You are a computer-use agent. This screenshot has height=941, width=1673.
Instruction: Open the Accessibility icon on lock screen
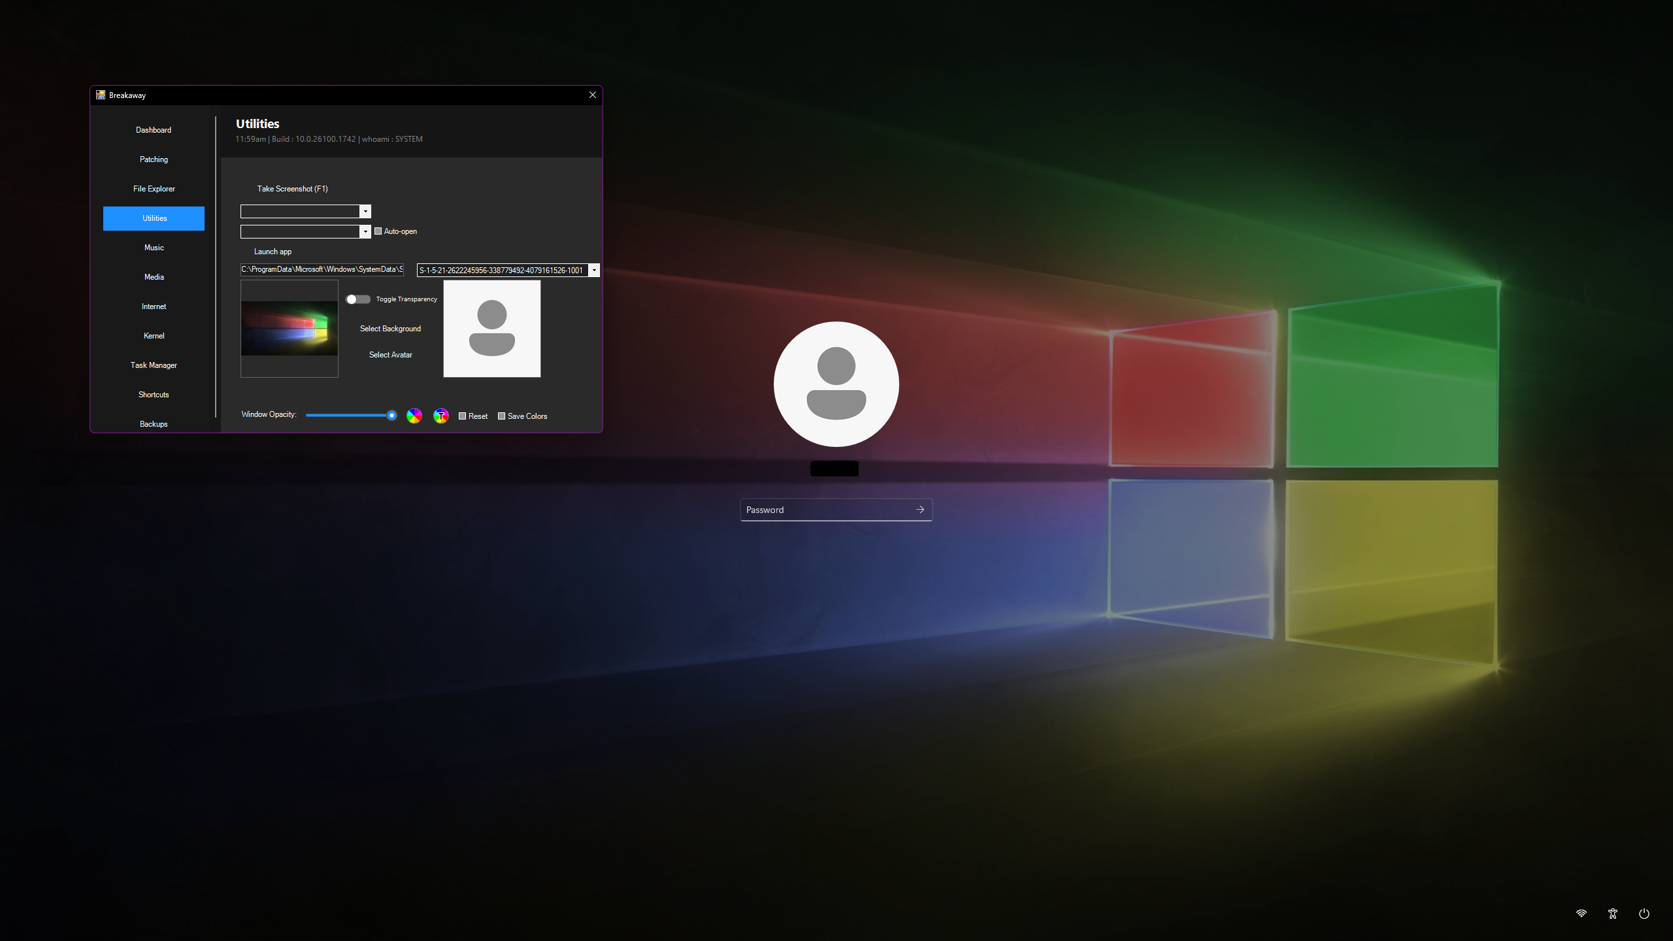click(1613, 914)
